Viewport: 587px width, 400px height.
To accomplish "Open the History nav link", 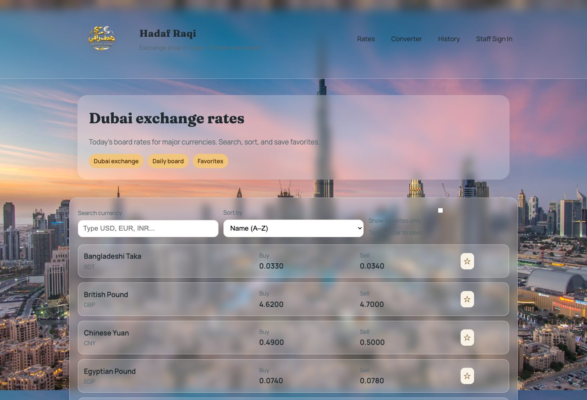I will point(449,39).
